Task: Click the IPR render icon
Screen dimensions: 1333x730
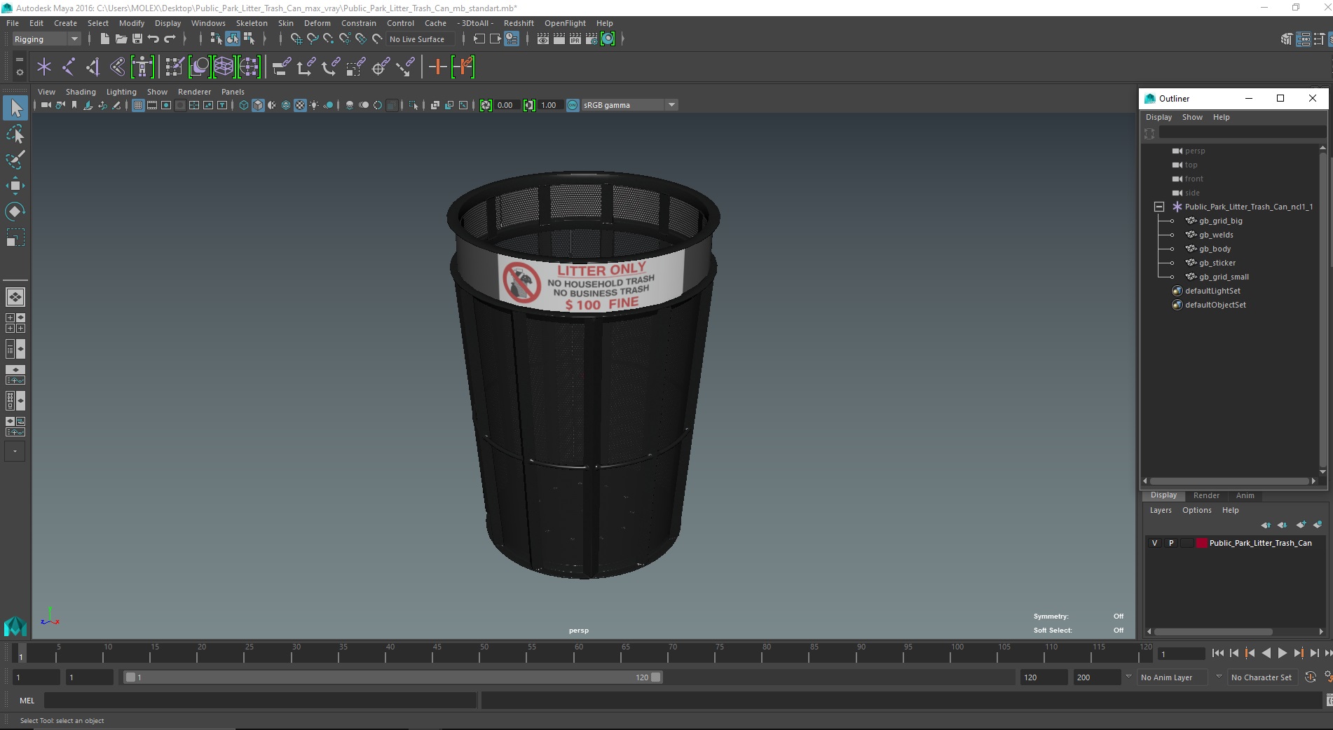Action: click(x=575, y=39)
